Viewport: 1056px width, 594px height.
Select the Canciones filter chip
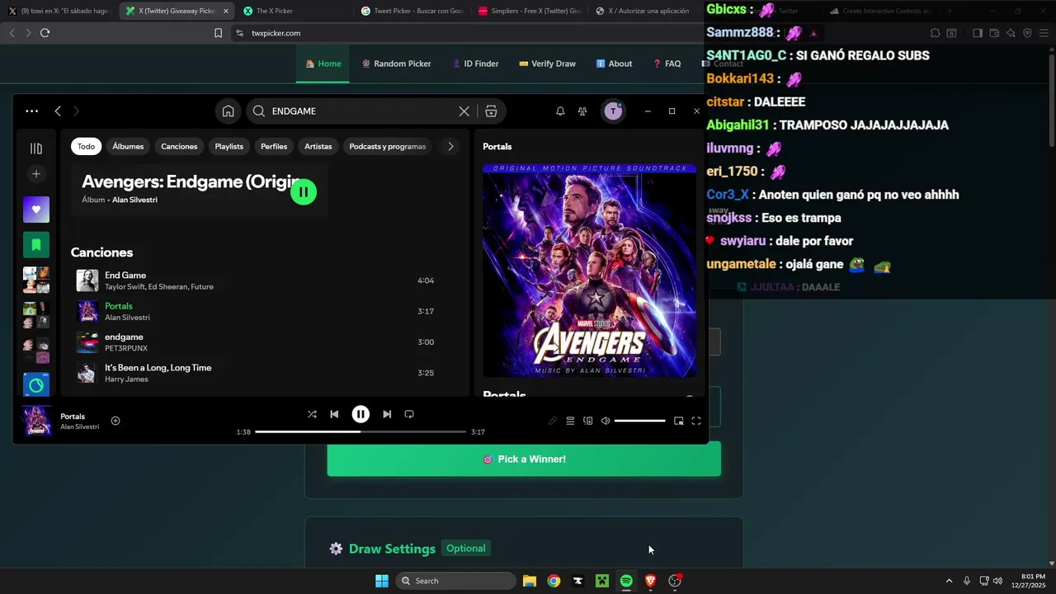click(179, 146)
